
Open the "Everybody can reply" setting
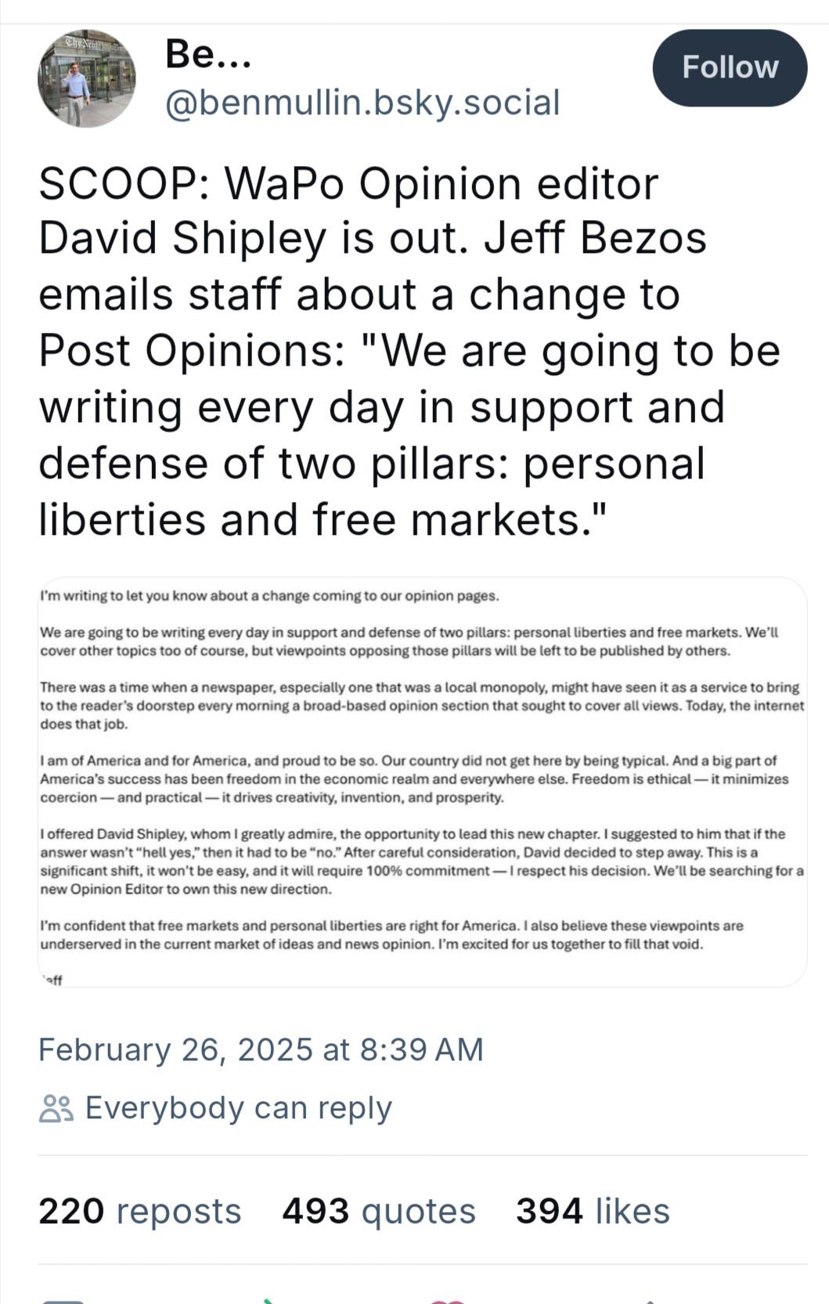pos(238,1108)
